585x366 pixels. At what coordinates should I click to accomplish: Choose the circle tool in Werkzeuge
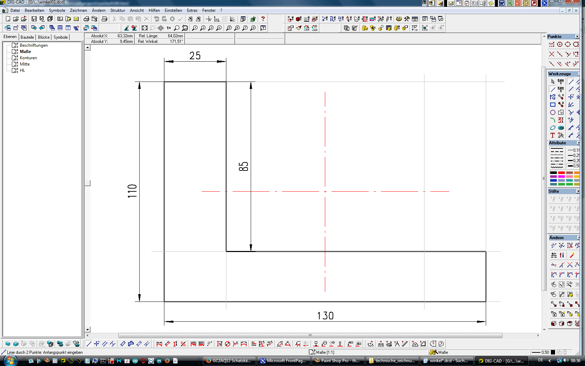553,112
